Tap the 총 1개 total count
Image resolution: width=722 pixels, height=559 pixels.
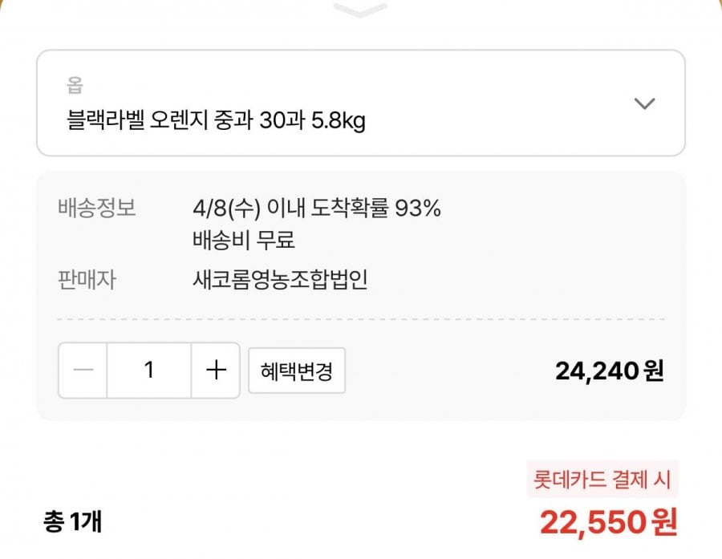tap(72, 522)
